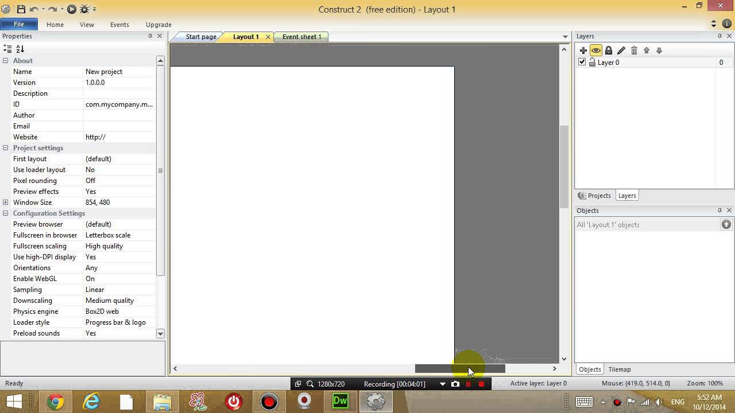
Task: Switch to the Events ribbon tab
Action: coord(119,25)
